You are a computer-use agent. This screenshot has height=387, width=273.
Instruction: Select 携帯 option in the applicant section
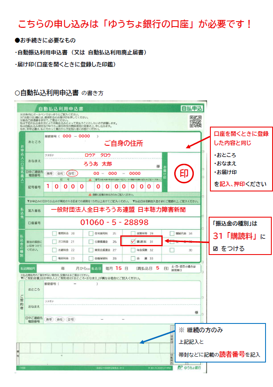49,174
